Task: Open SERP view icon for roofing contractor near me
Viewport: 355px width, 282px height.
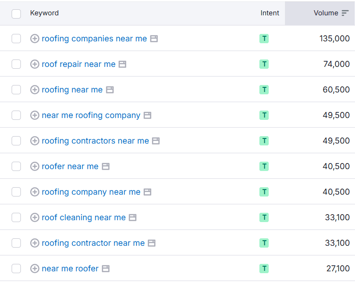Action: tap(151, 243)
